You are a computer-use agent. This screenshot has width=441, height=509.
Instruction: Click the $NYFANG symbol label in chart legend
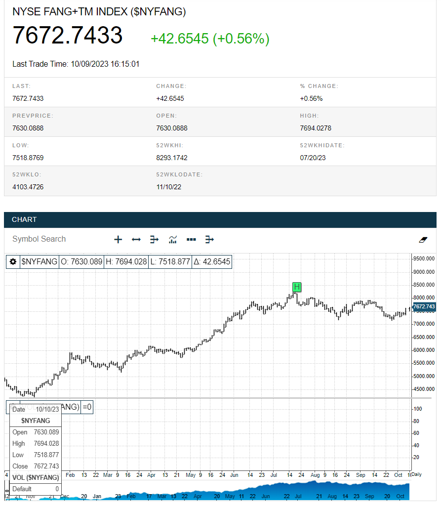40,261
